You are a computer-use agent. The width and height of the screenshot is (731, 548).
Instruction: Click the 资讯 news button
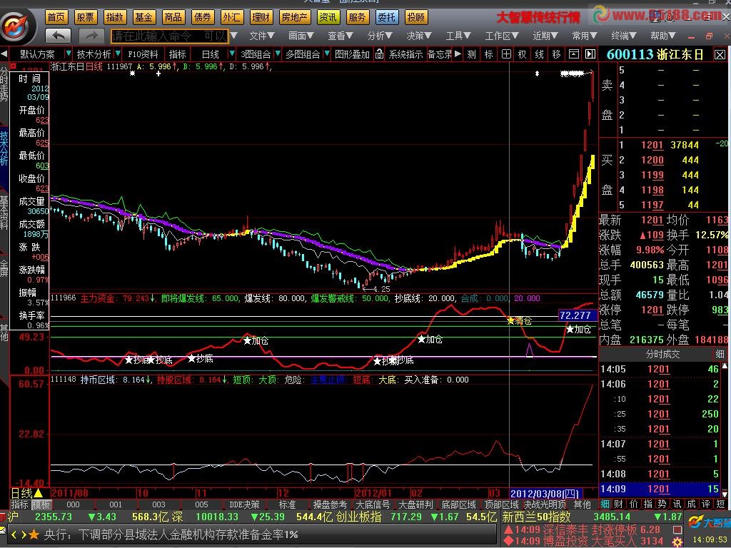click(329, 16)
